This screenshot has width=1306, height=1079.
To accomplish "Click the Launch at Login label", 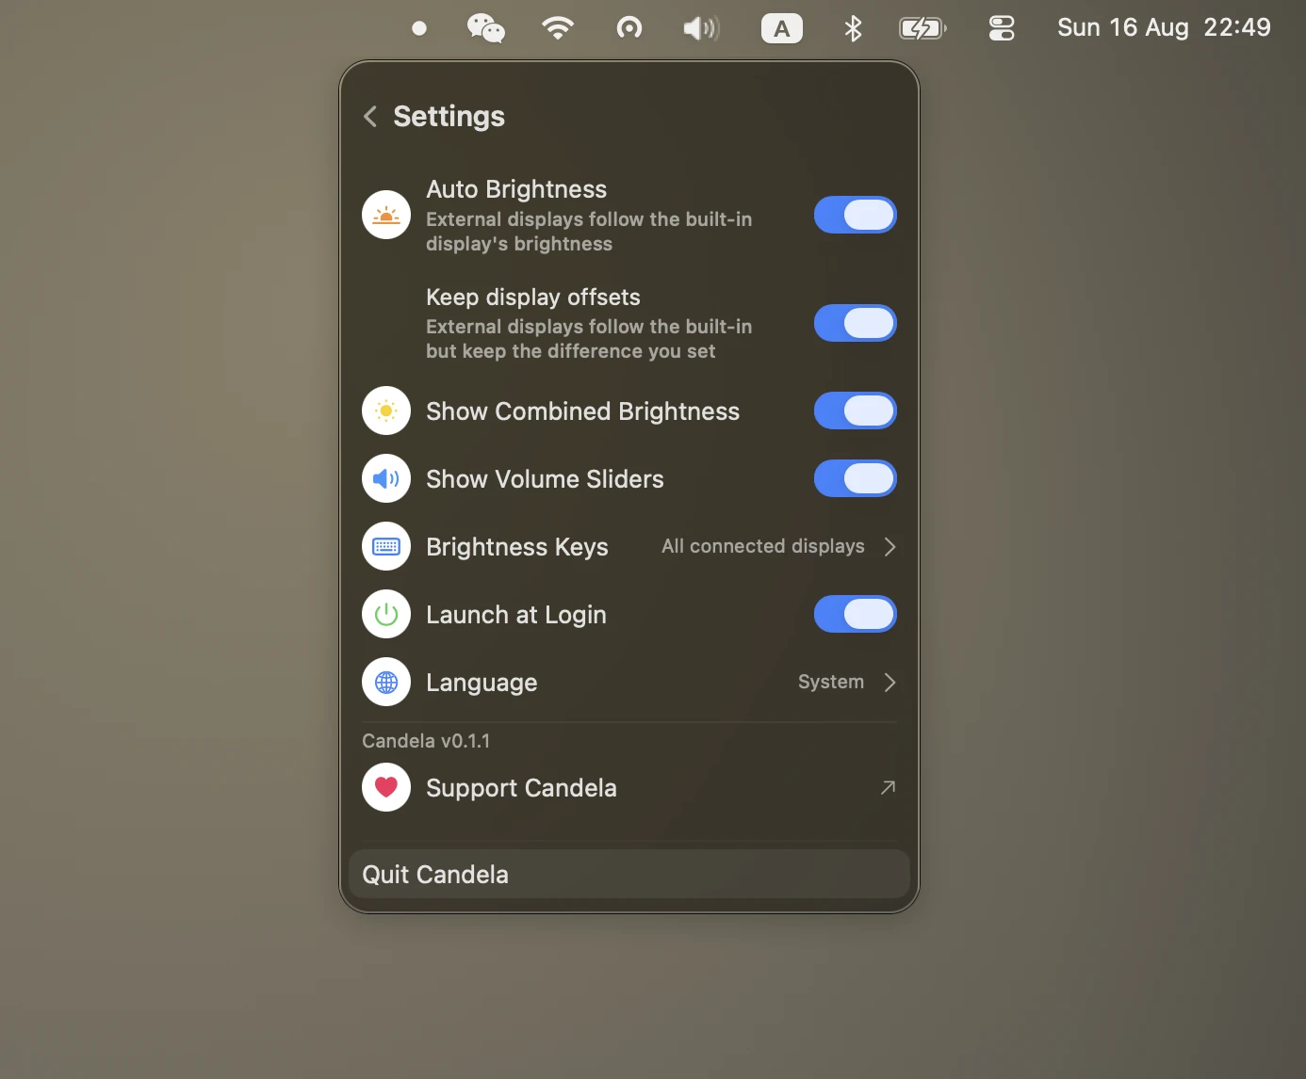I will pyautogui.click(x=516, y=615).
